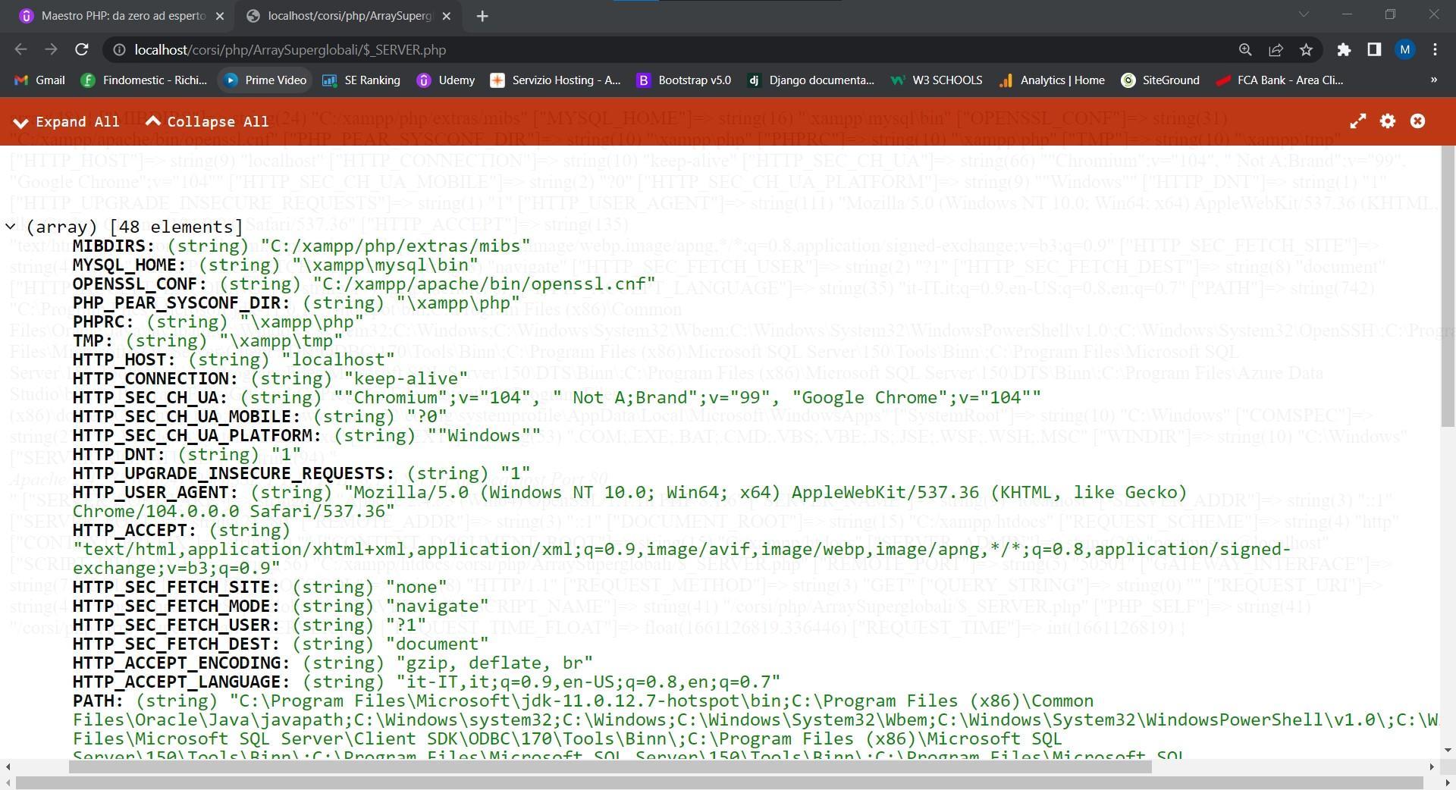Click the scrollbar down arrow
Image resolution: width=1456 pixels, height=790 pixels.
click(x=1448, y=751)
